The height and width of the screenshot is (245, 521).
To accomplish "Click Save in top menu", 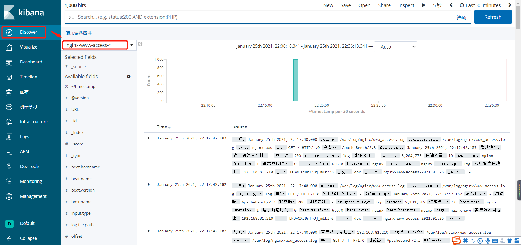I will click(346, 5).
